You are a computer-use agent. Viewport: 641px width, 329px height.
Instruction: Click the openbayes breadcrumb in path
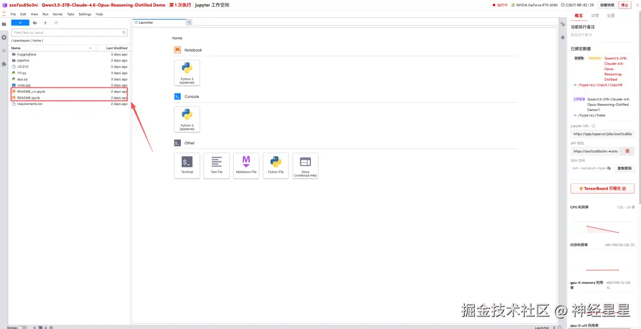22,41
